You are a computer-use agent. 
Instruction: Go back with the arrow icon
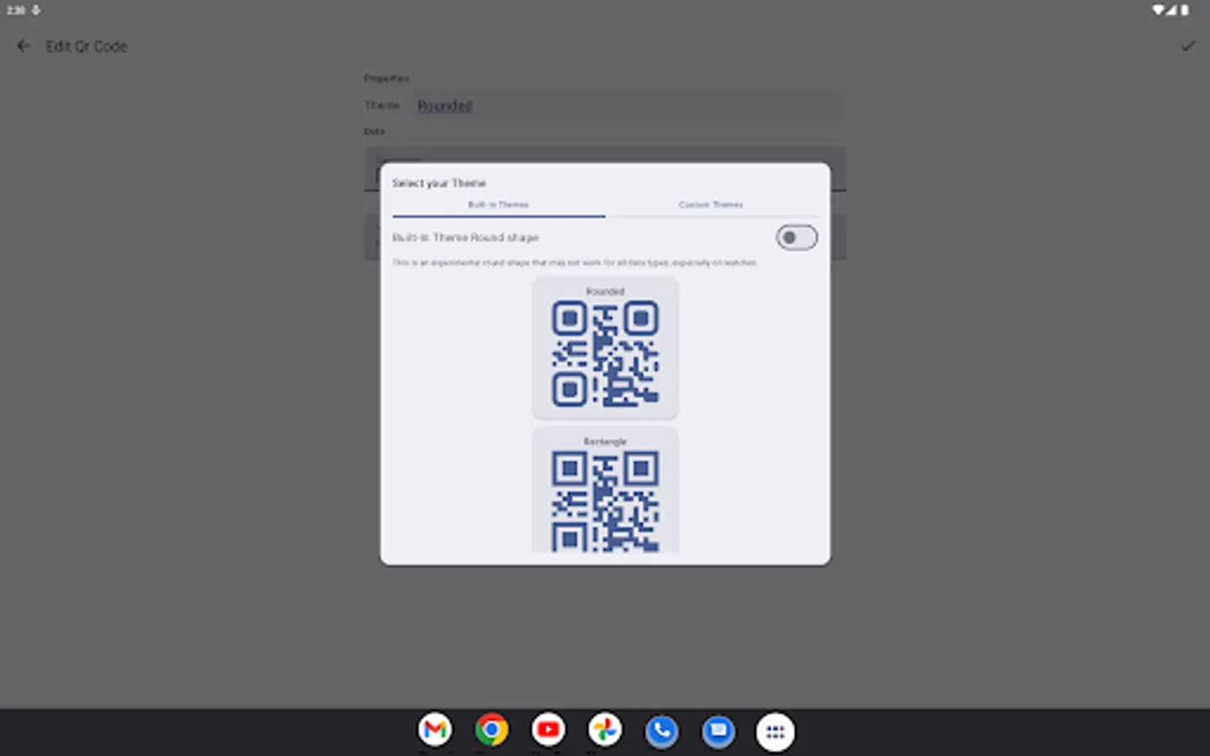24,46
